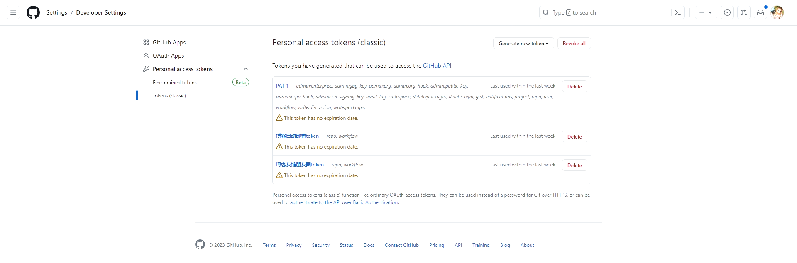Open the 博客友链朋友圈token link

[x=300, y=165]
